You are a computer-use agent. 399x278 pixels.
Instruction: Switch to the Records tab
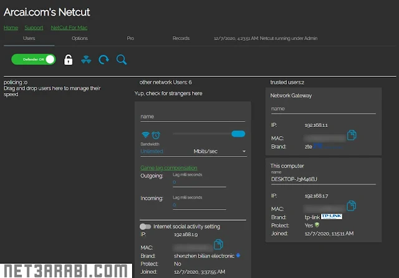point(181,38)
